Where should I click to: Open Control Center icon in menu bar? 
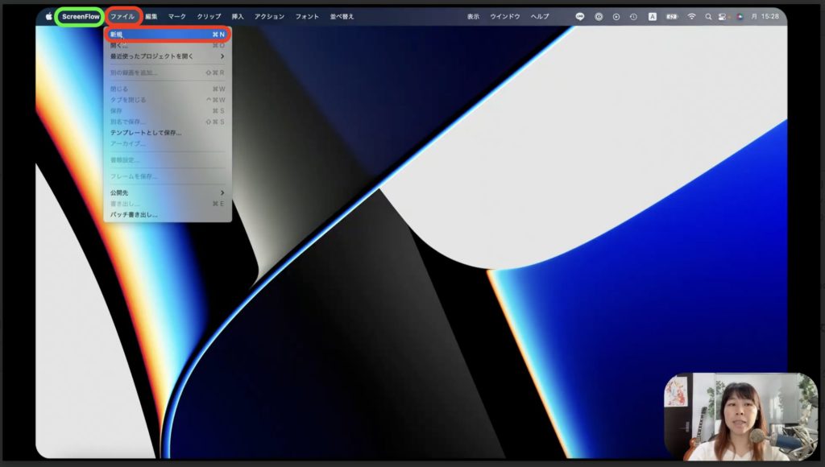722,16
